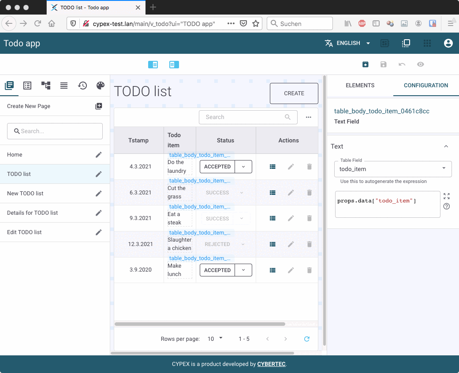Open the list view icon in sidebar

point(27,86)
